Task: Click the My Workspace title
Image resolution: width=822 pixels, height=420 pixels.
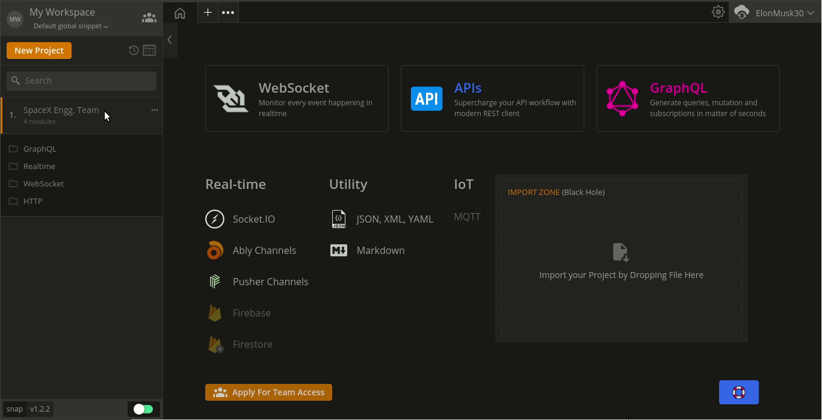Action: click(62, 12)
